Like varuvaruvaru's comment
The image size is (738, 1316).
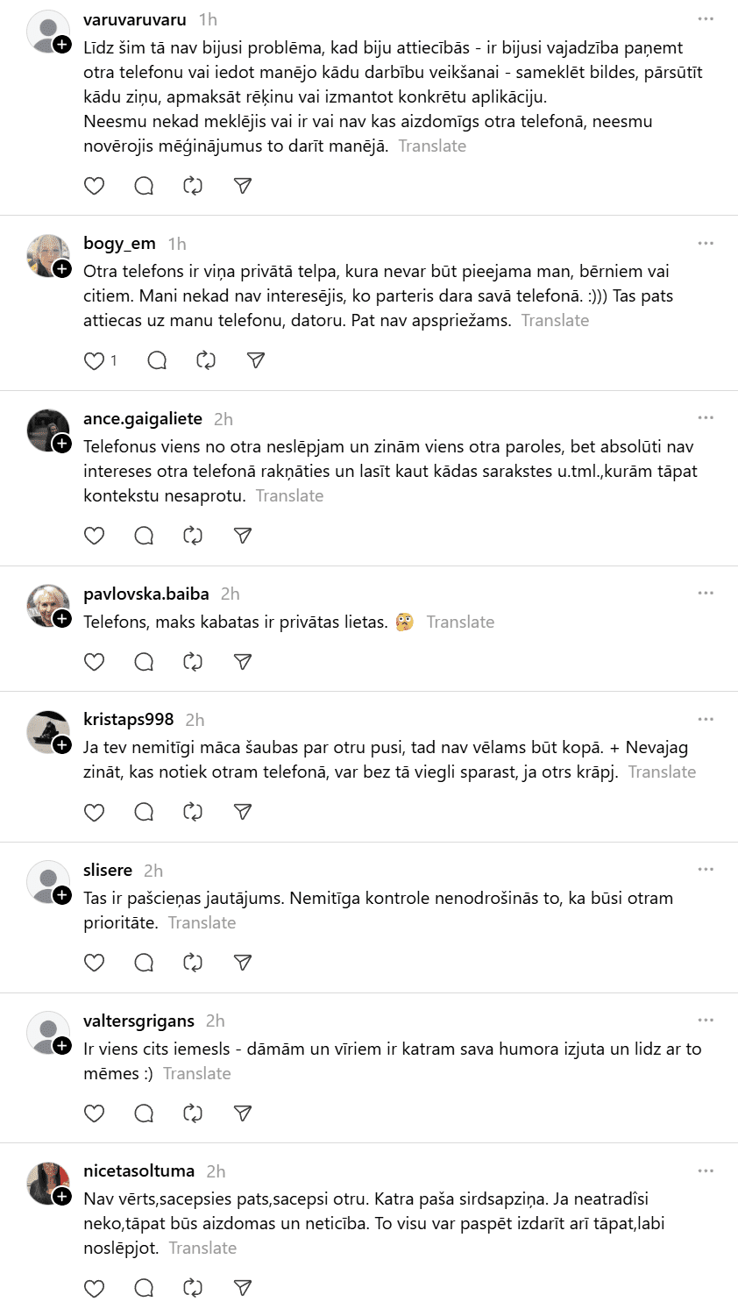[94, 186]
